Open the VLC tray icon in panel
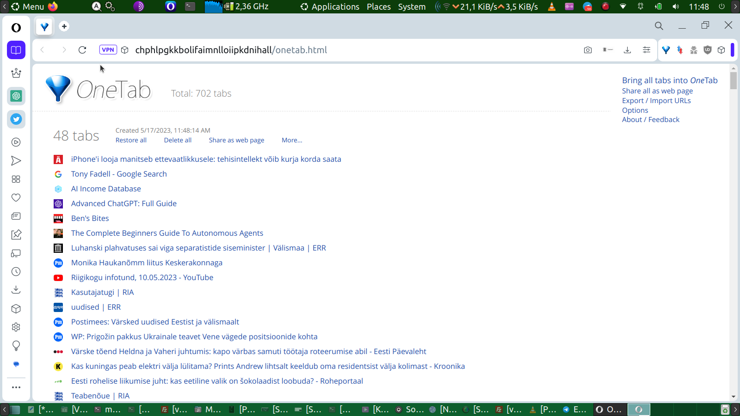The width and height of the screenshot is (740, 416). pyautogui.click(x=552, y=6)
